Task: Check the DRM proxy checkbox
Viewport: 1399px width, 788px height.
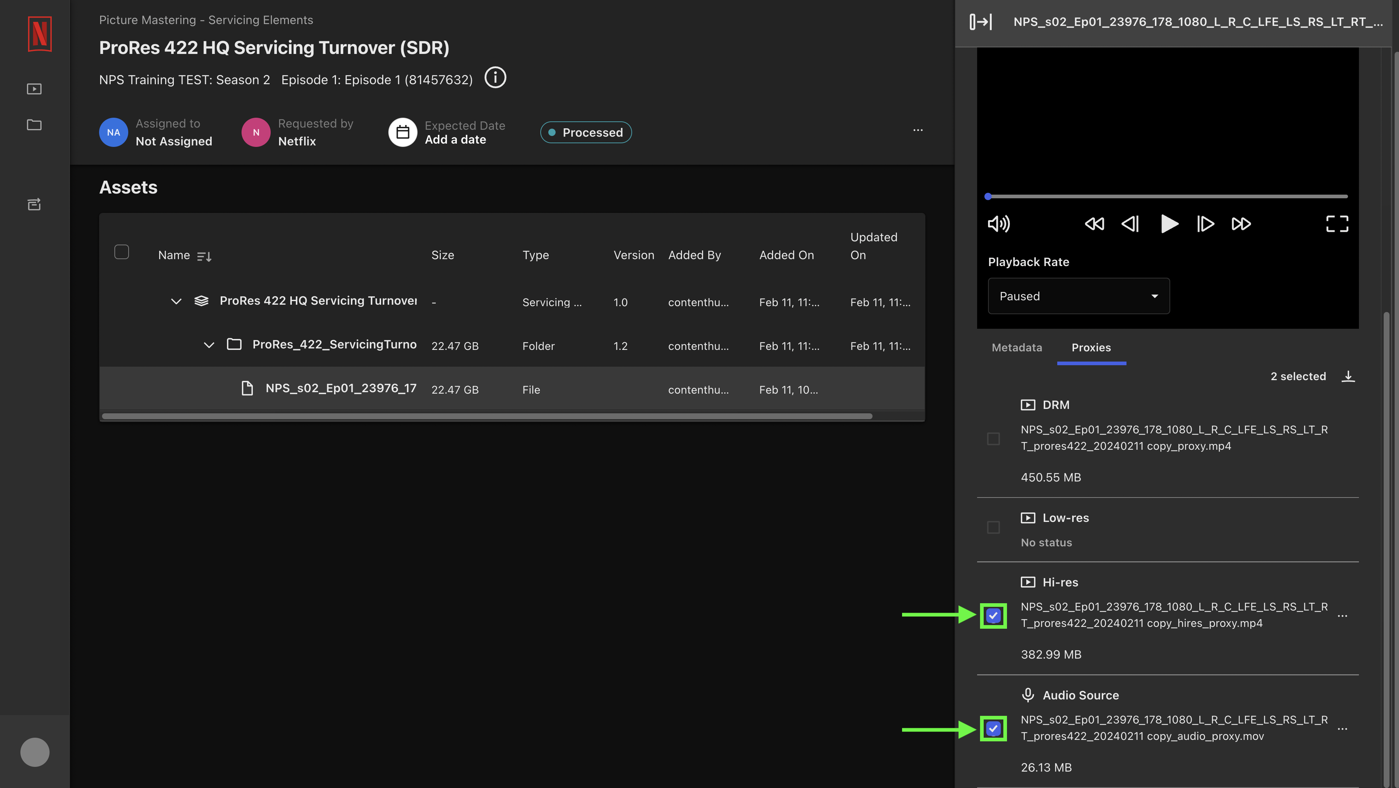Action: coord(993,438)
